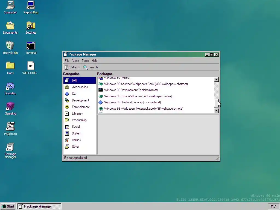Choose the CLI category

pyautogui.click(x=80, y=94)
